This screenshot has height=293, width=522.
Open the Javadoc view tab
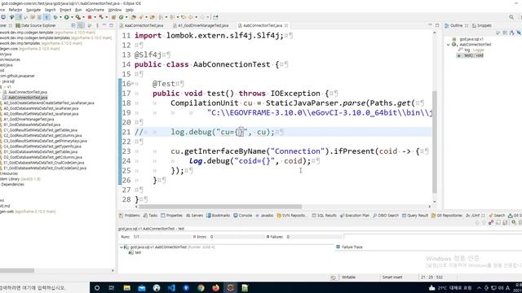(264, 215)
